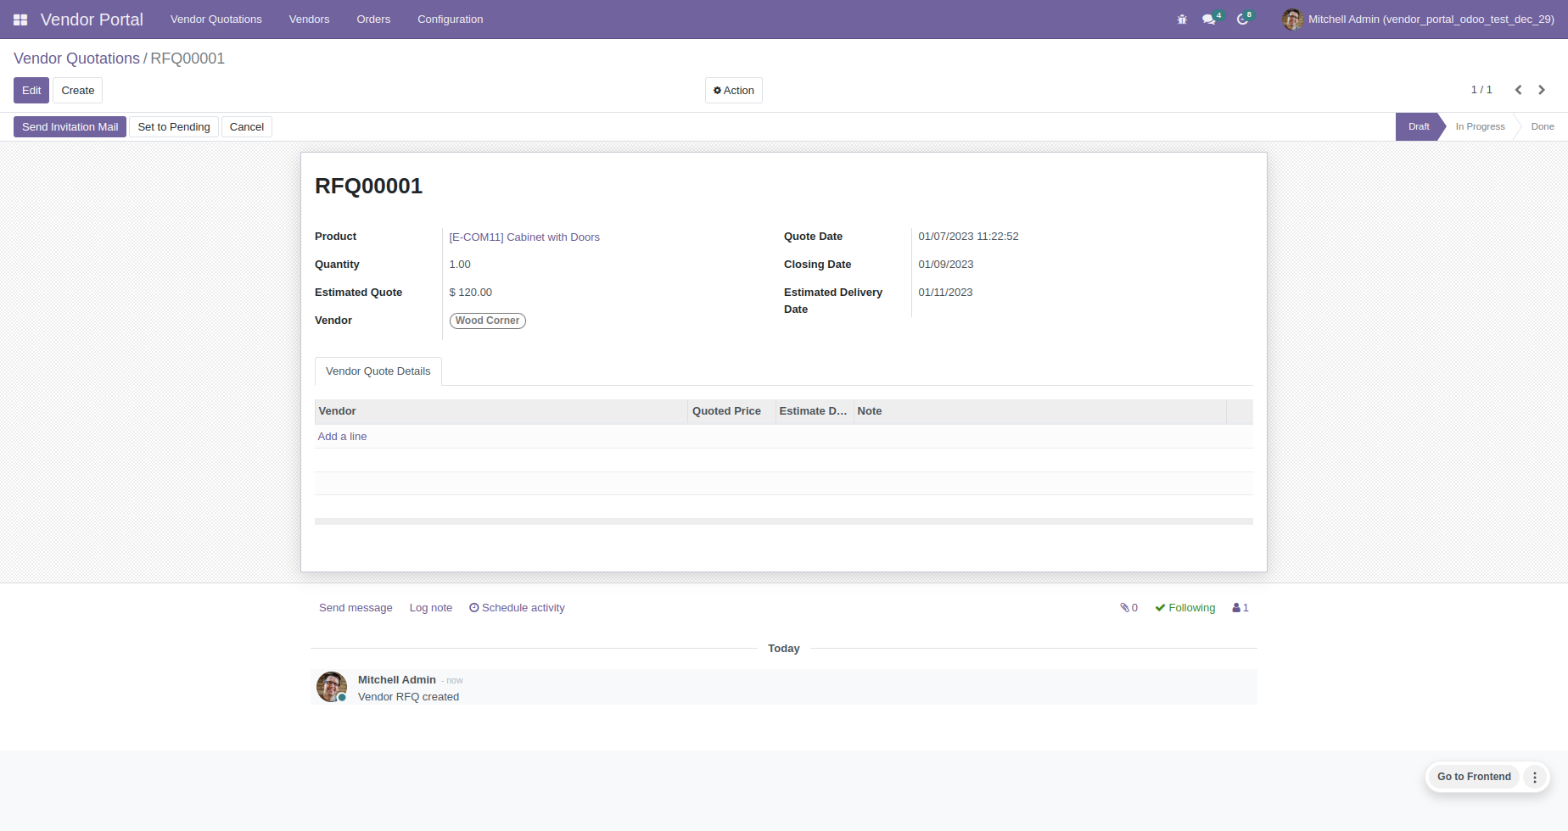Select the Draft status stage
The image size is (1568, 831).
(x=1419, y=127)
